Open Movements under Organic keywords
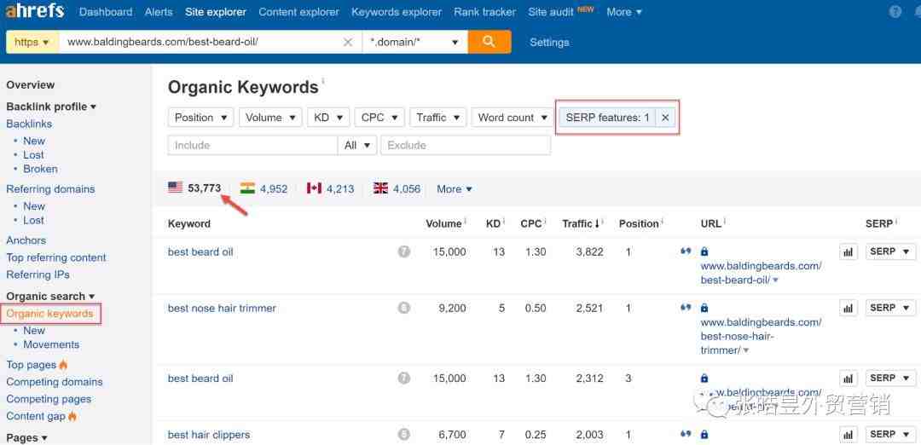Viewport: 921px width, 445px height. tap(51, 344)
